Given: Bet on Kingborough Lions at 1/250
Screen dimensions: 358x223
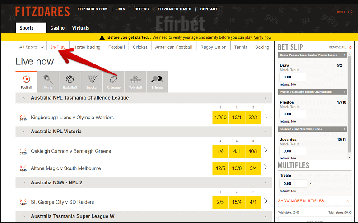Looking at the screenshot, I should [x=220, y=118].
